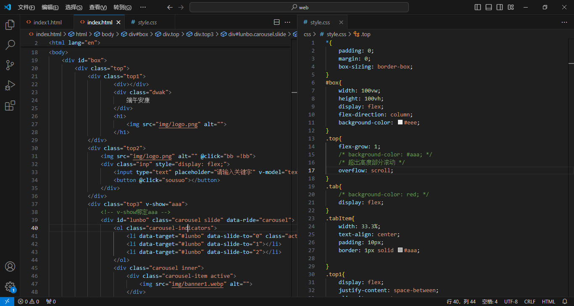Open the Search view in activity bar
This screenshot has height=306, width=574.
click(10, 45)
